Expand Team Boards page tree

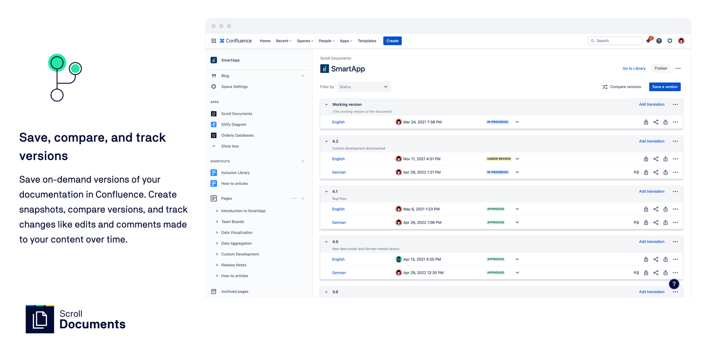[x=217, y=222]
